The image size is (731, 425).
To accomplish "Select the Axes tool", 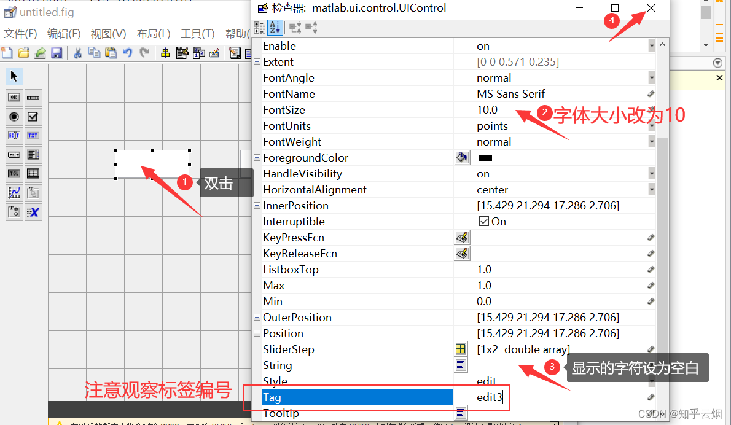I will point(14,192).
